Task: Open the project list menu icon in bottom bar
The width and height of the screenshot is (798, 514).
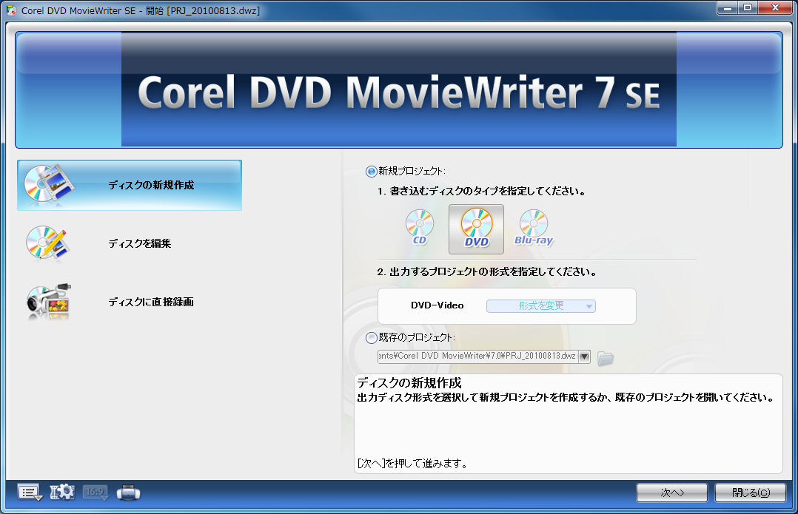Action: 30,492
